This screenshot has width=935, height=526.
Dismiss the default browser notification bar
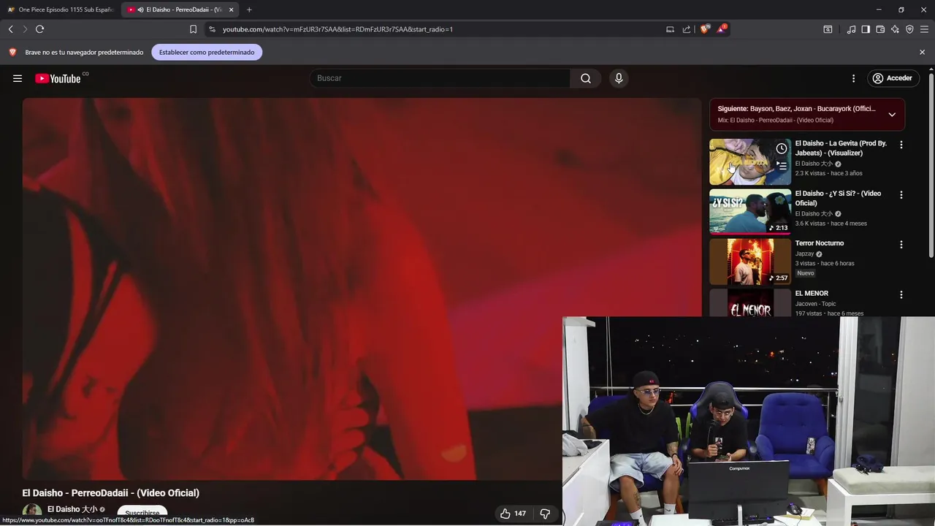922,52
